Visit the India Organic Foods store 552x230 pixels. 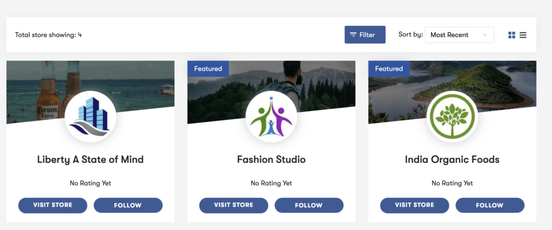click(415, 205)
